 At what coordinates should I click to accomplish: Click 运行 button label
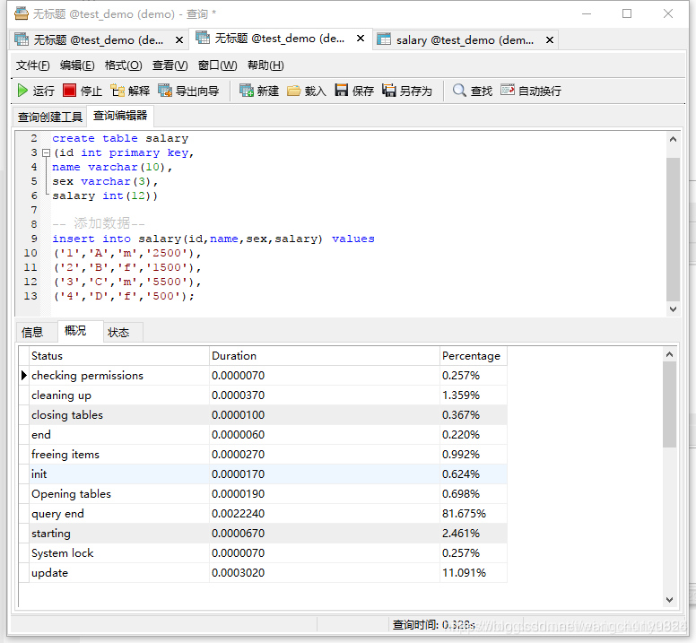pos(43,91)
